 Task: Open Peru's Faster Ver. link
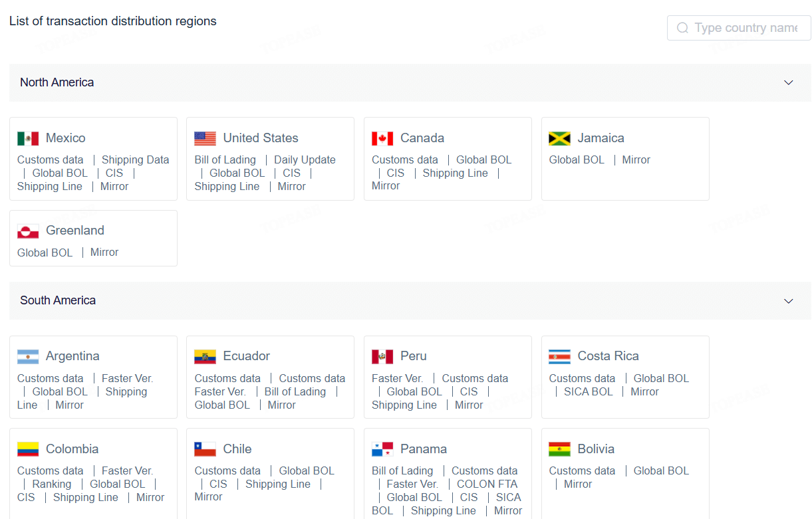point(397,378)
